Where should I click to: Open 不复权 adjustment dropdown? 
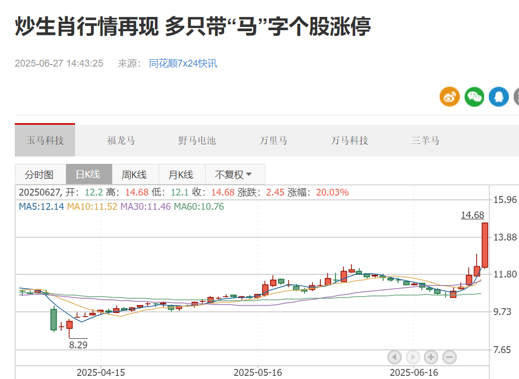(235, 174)
